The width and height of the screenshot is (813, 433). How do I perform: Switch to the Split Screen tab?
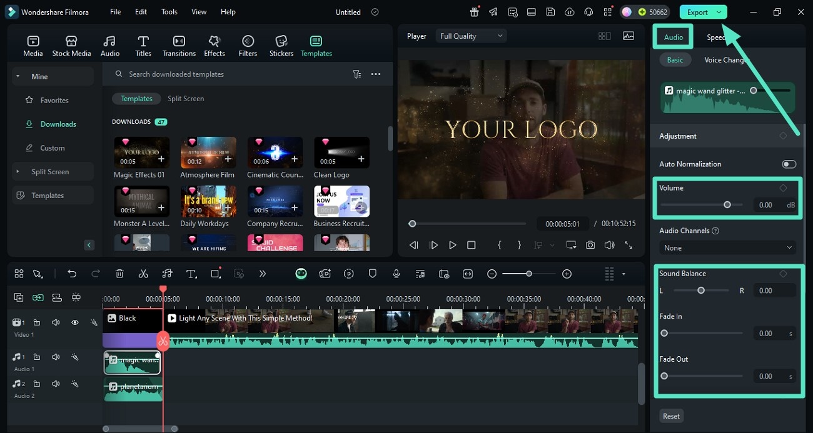186,99
